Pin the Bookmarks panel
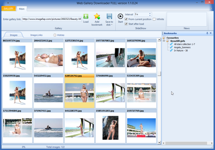215x150 pixels. [207, 33]
